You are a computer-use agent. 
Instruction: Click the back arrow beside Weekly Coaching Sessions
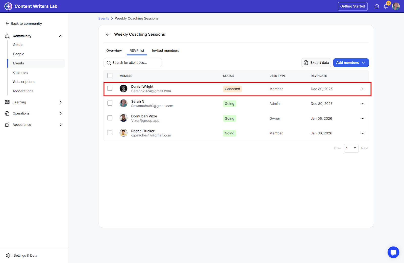click(108, 34)
